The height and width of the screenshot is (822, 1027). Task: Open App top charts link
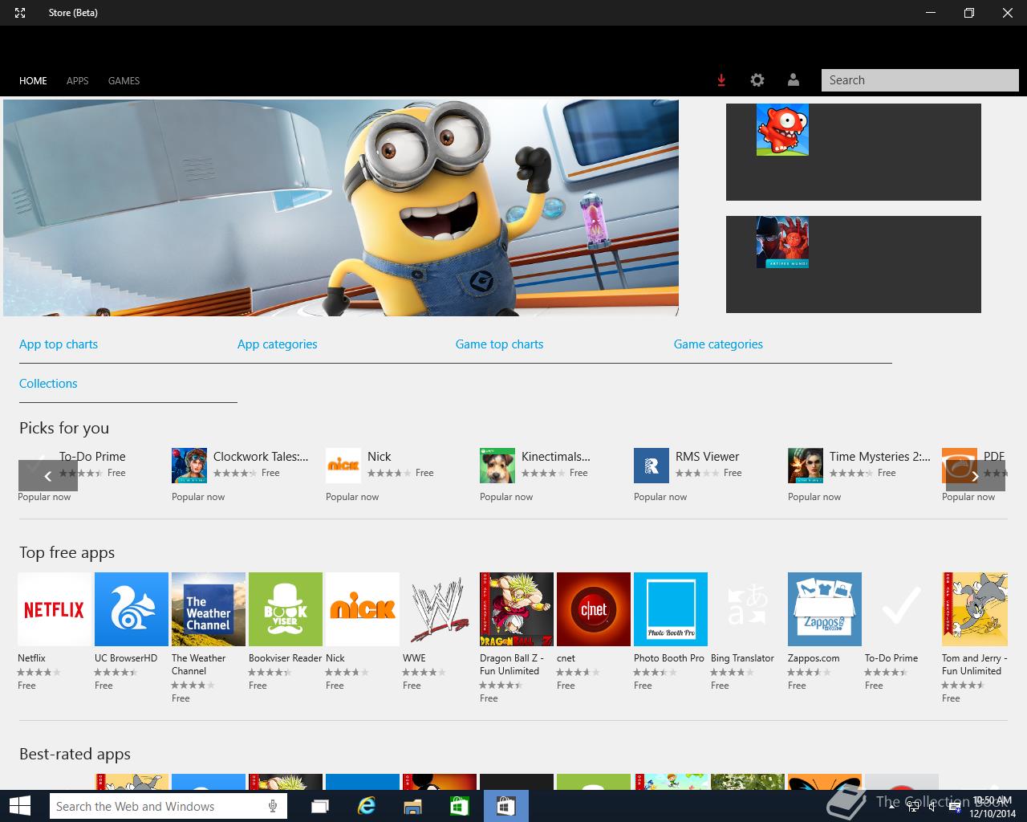59,344
